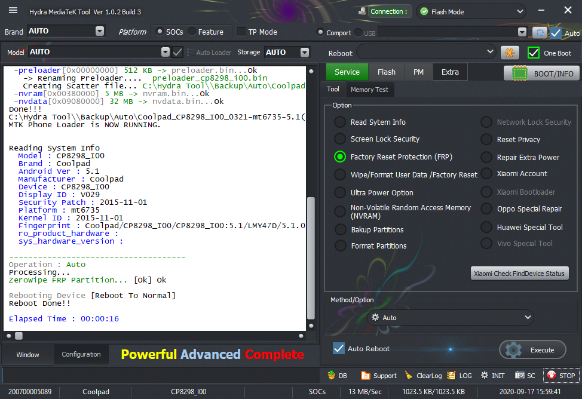This screenshot has height=399, width=582.
Task: Select Wipe/Format User Data option
Action: click(x=339, y=174)
